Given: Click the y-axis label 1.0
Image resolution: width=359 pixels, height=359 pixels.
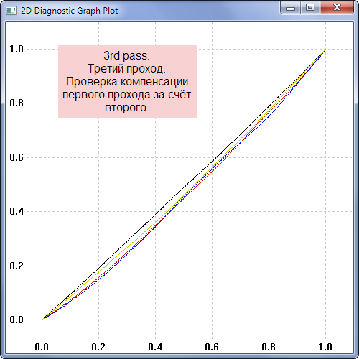Looking at the screenshot, I should point(17,49).
